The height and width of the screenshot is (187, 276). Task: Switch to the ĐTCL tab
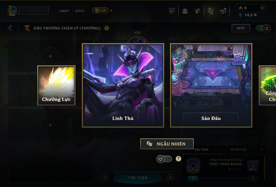tap(80, 11)
